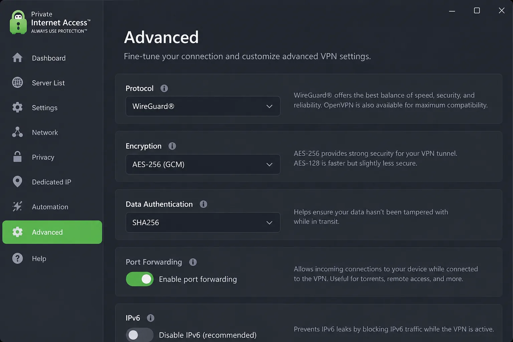Disable the port forwarding toggle
513x342 pixels.
coord(140,279)
